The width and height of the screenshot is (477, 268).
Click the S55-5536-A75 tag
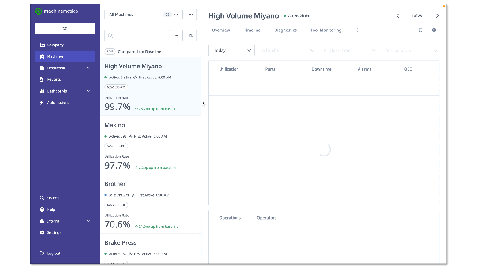[x=116, y=87]
